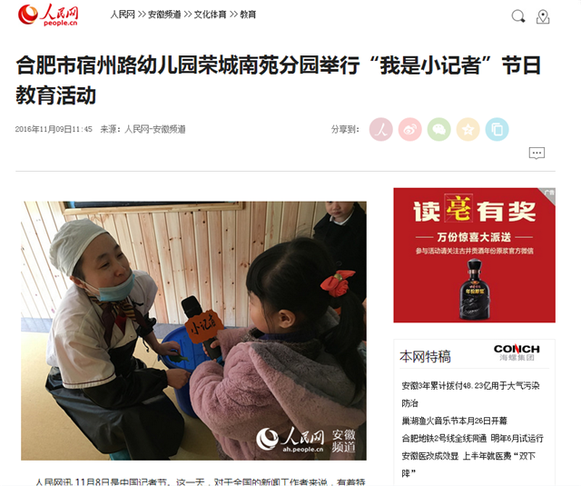Image resolution: width=581 pixels, height=486 pixels.
Task: Go to the 人民网 breadcrumb link
Action: click(123, 15)
